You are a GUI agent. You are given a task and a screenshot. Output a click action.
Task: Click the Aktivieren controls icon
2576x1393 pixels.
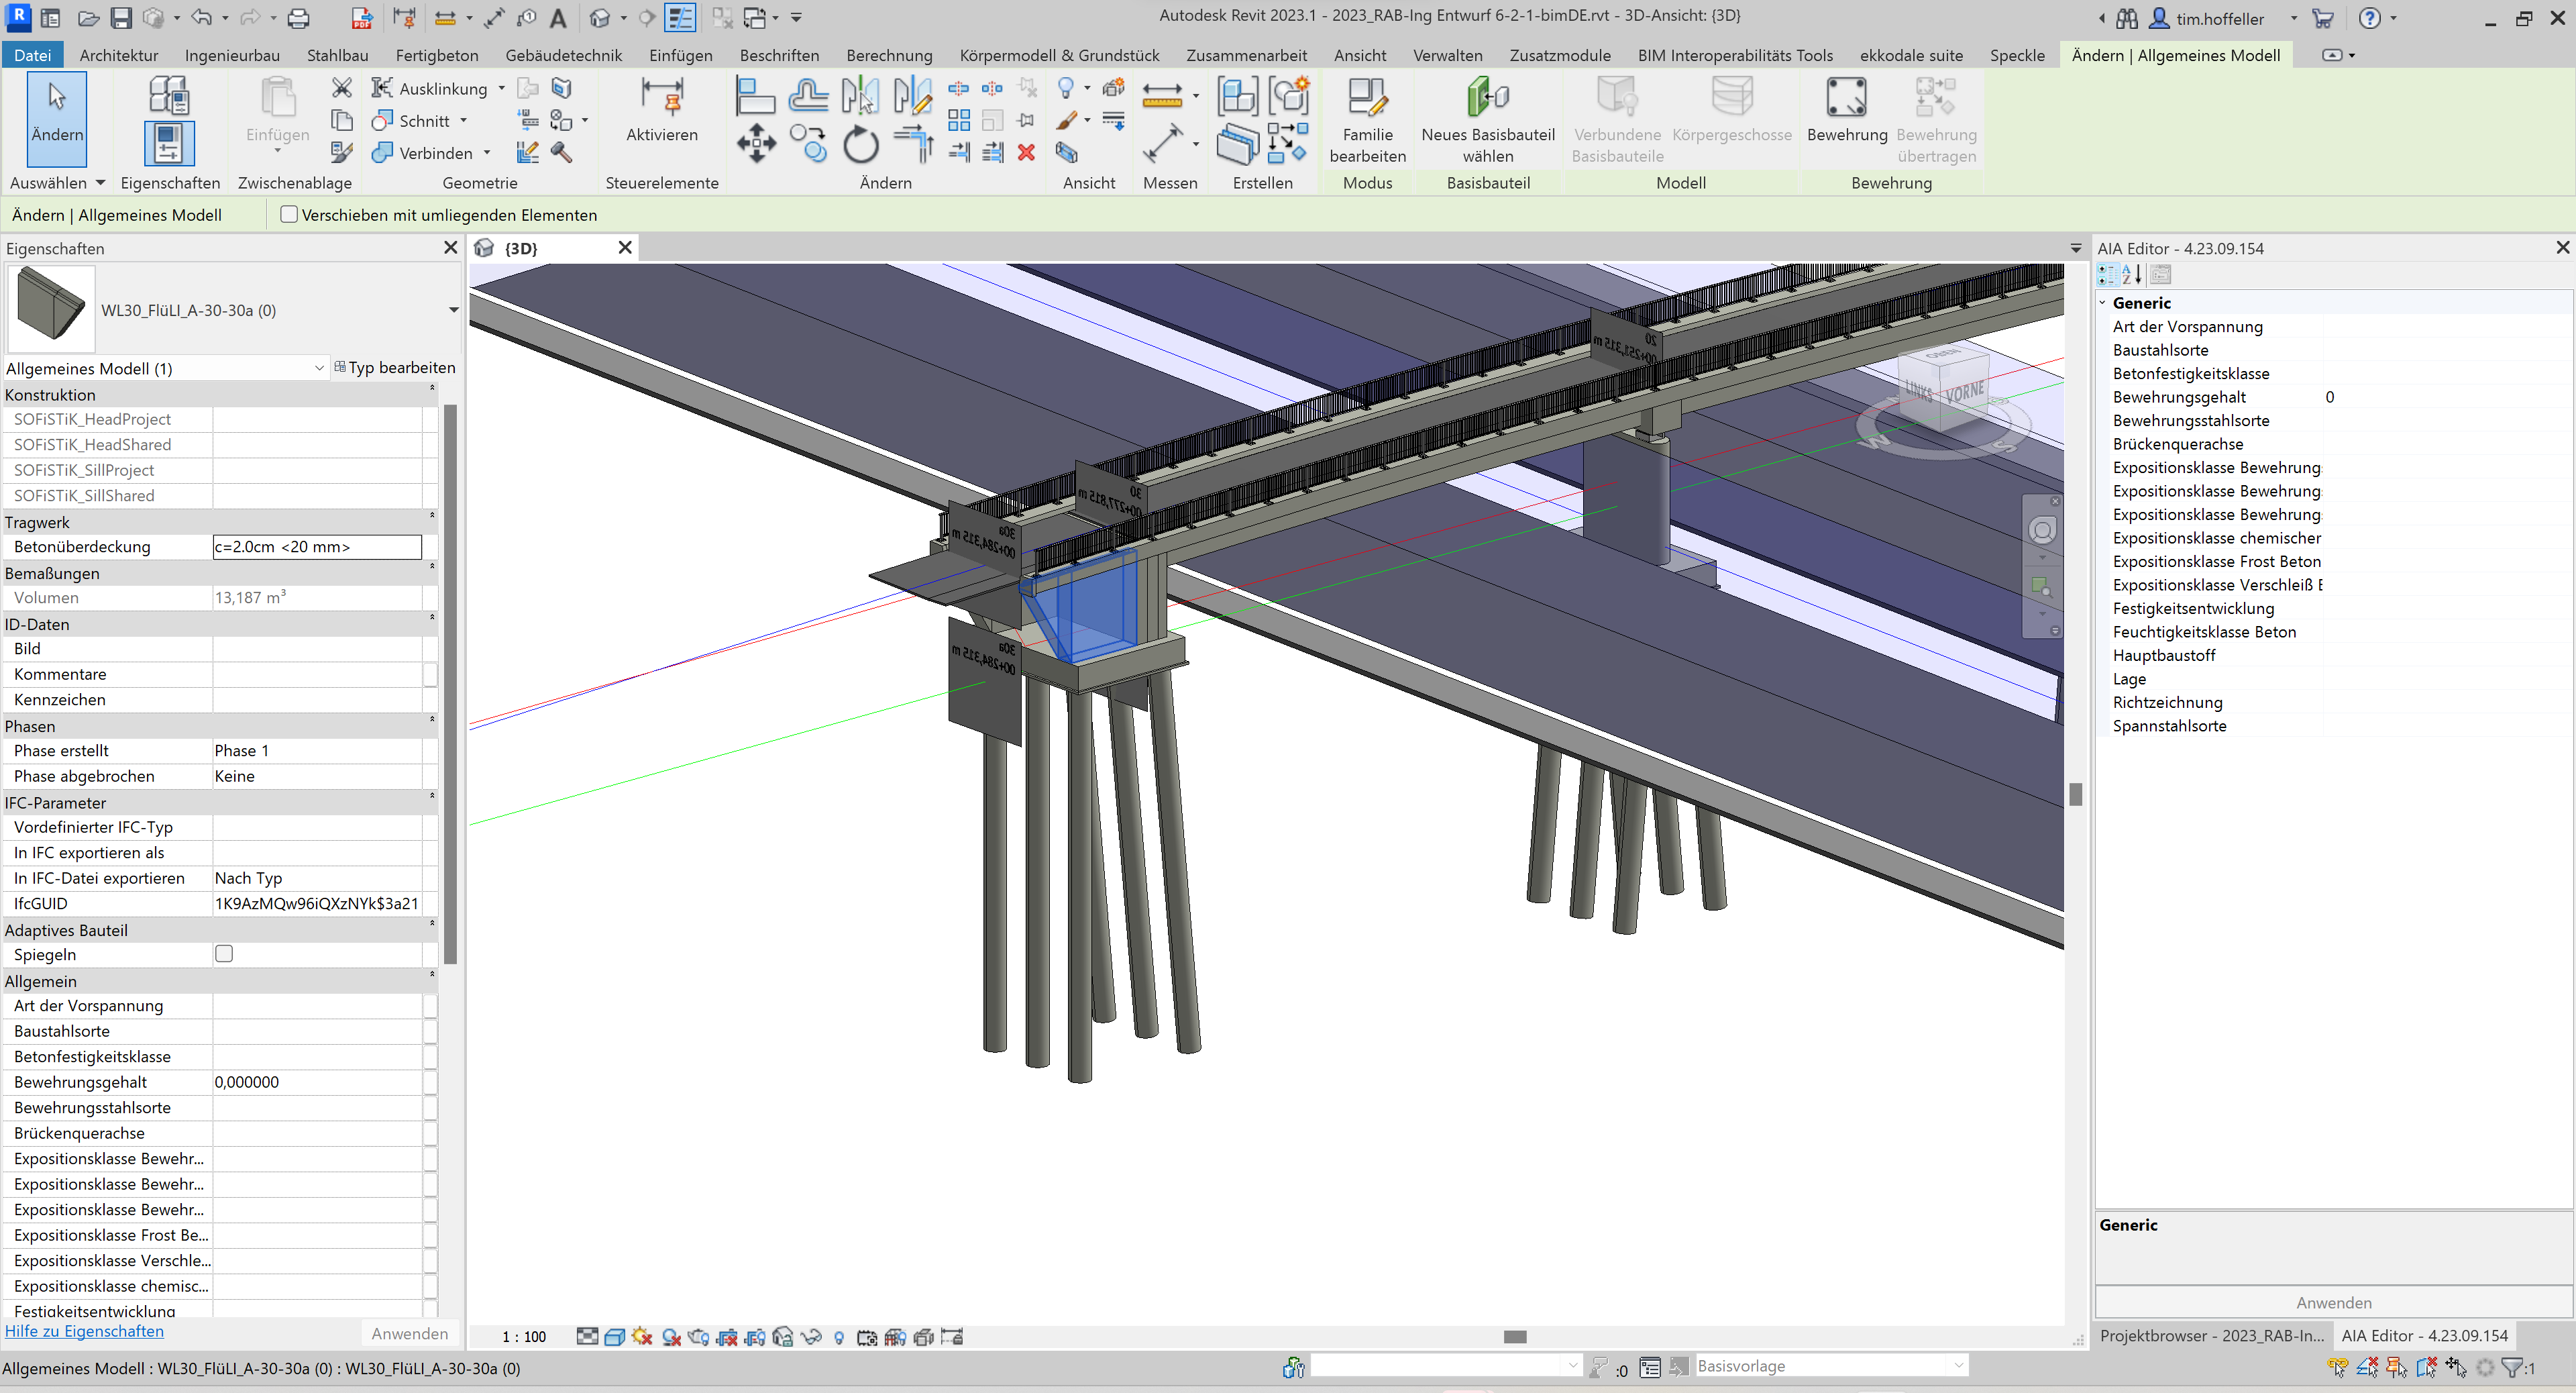661,109
